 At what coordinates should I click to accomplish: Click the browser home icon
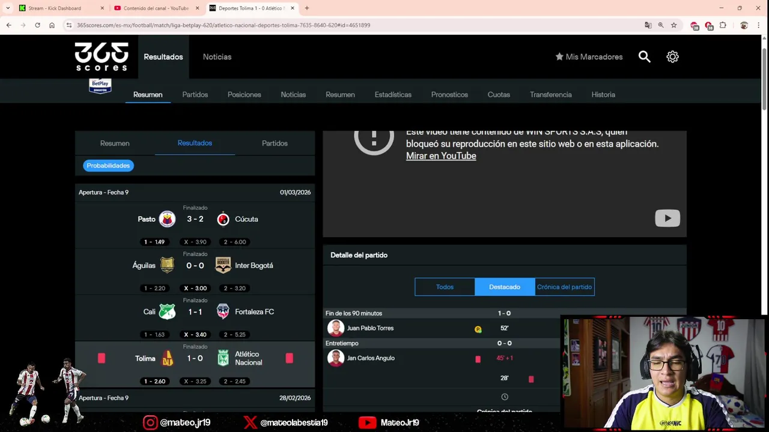tap(52, 25)
